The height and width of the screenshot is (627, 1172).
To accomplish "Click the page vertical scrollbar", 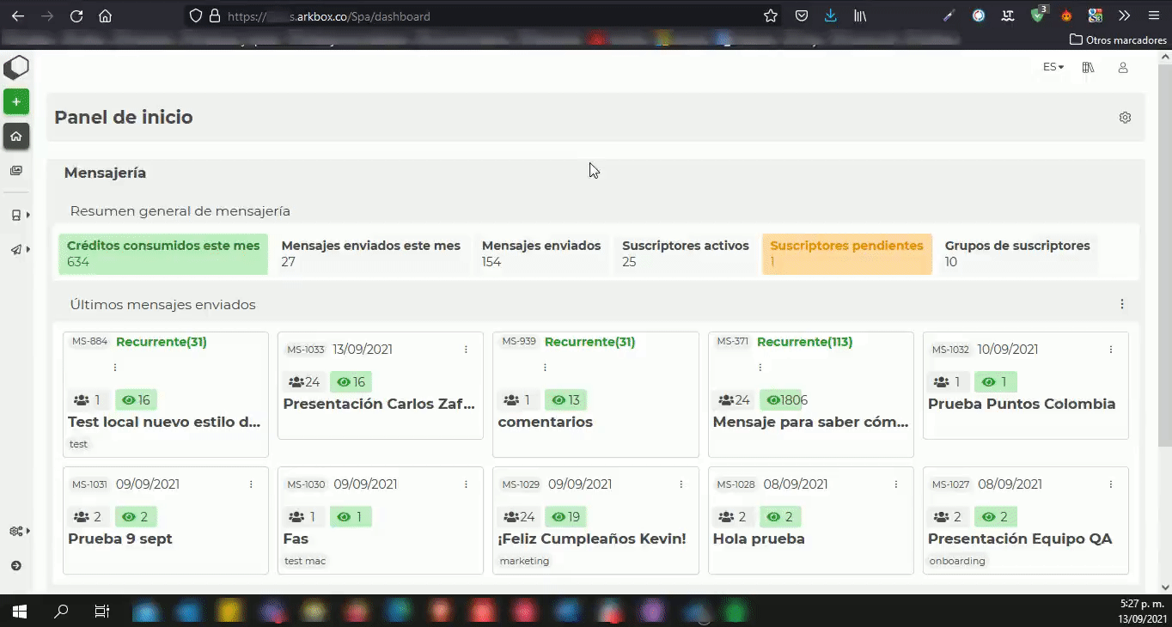I will 1164,258.
